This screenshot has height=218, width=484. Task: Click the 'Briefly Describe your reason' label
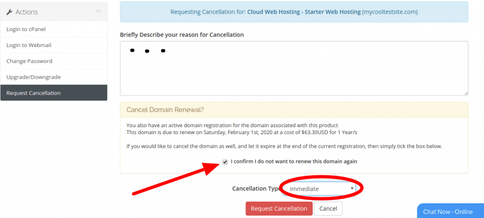click(182, 35)
